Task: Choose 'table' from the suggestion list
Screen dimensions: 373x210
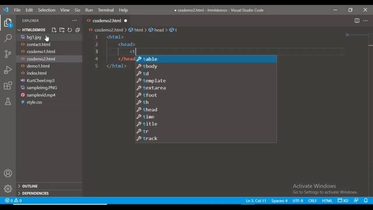Action: (206, 59)
